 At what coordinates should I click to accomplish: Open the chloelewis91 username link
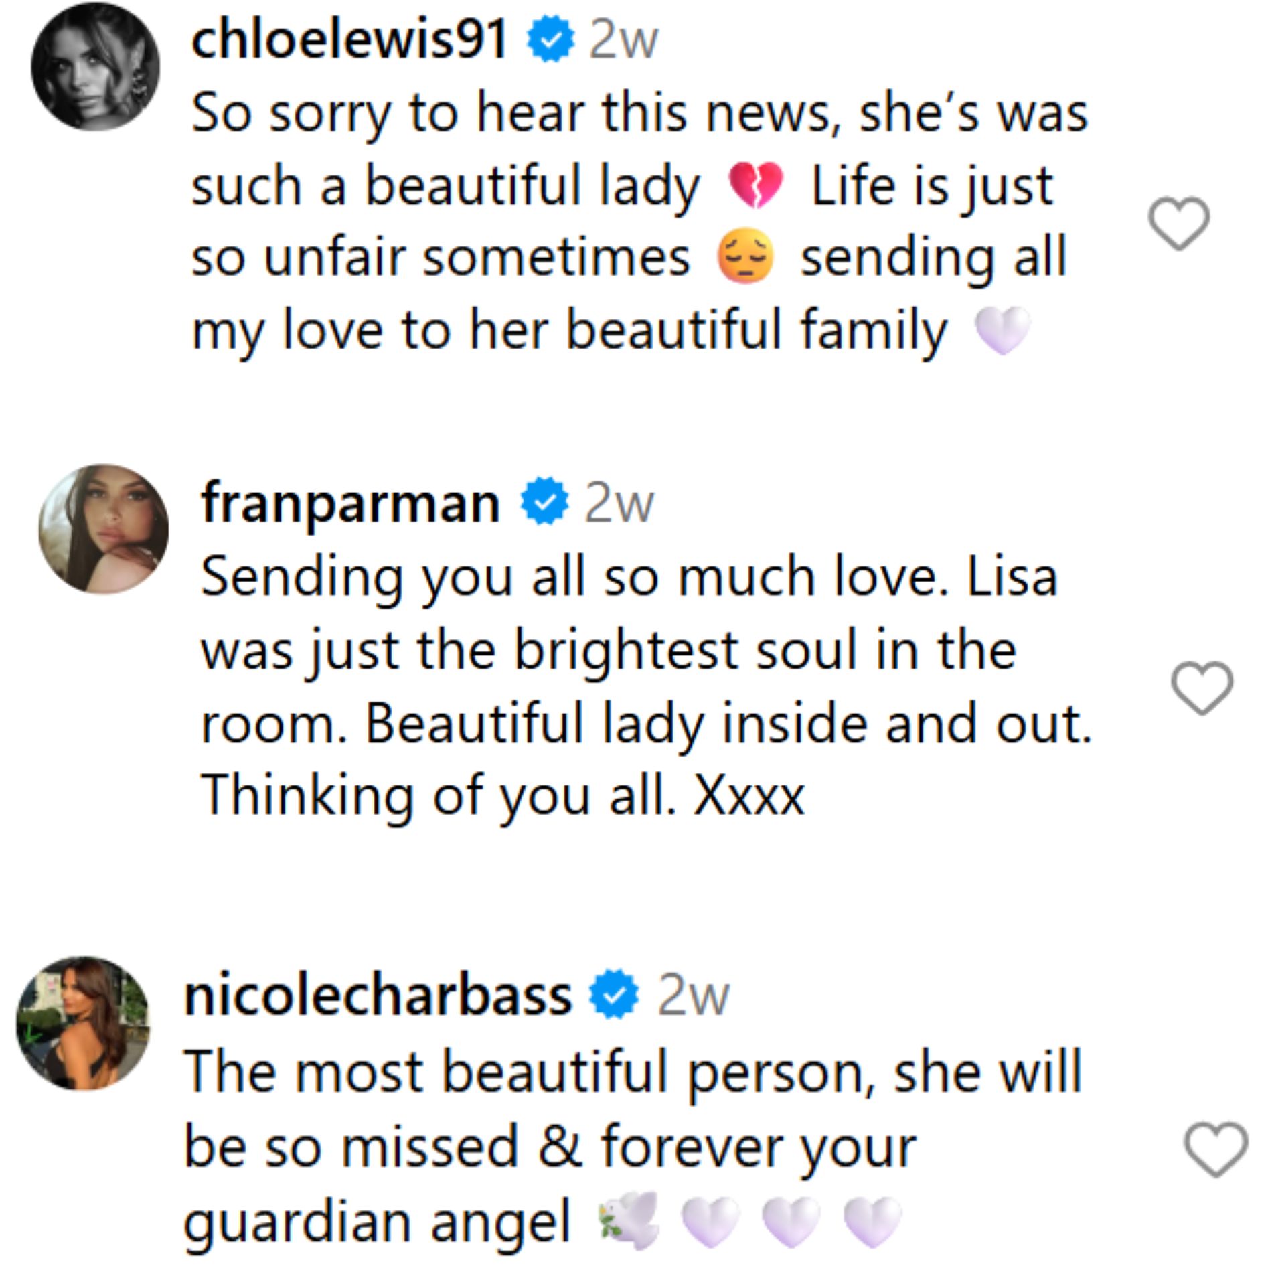[349, 40]
